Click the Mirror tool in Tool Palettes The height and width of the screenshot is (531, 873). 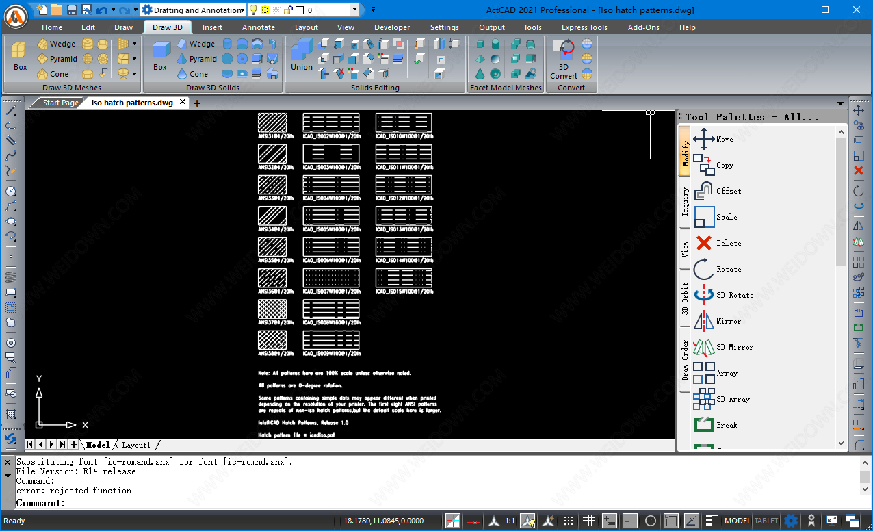point(717,321)
